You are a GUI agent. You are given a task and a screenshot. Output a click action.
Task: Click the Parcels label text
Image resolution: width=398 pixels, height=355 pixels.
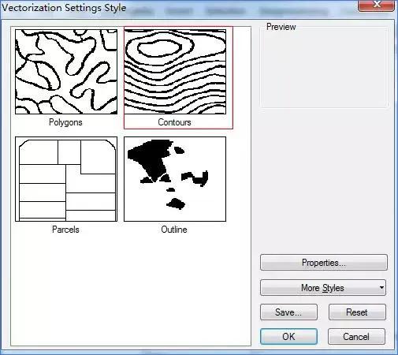pos(65,230)
